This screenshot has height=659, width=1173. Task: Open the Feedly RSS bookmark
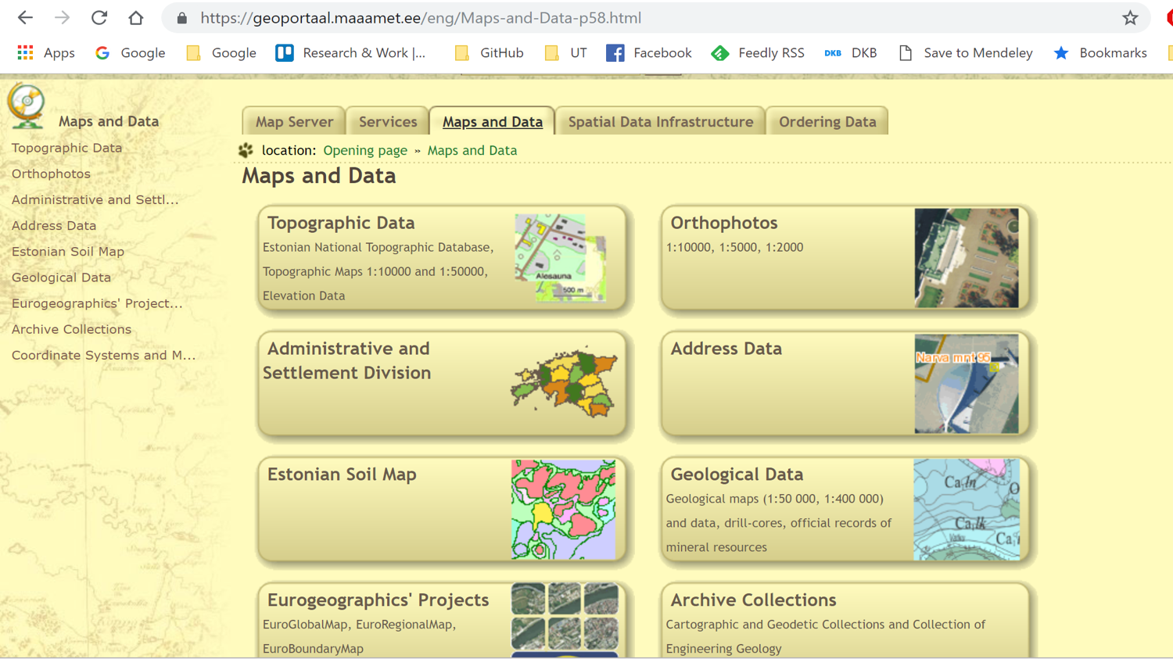[758, 53]
